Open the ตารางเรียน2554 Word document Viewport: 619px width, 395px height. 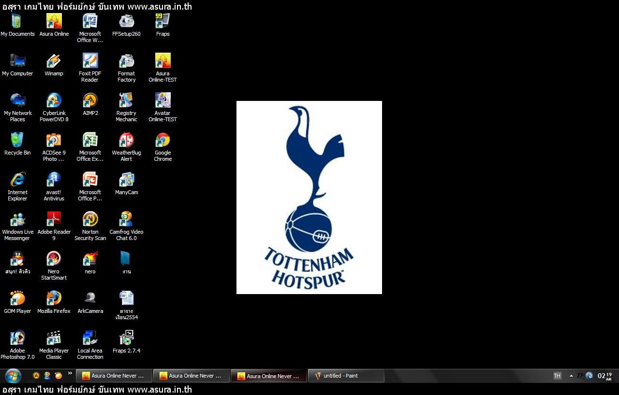[126, 305]
